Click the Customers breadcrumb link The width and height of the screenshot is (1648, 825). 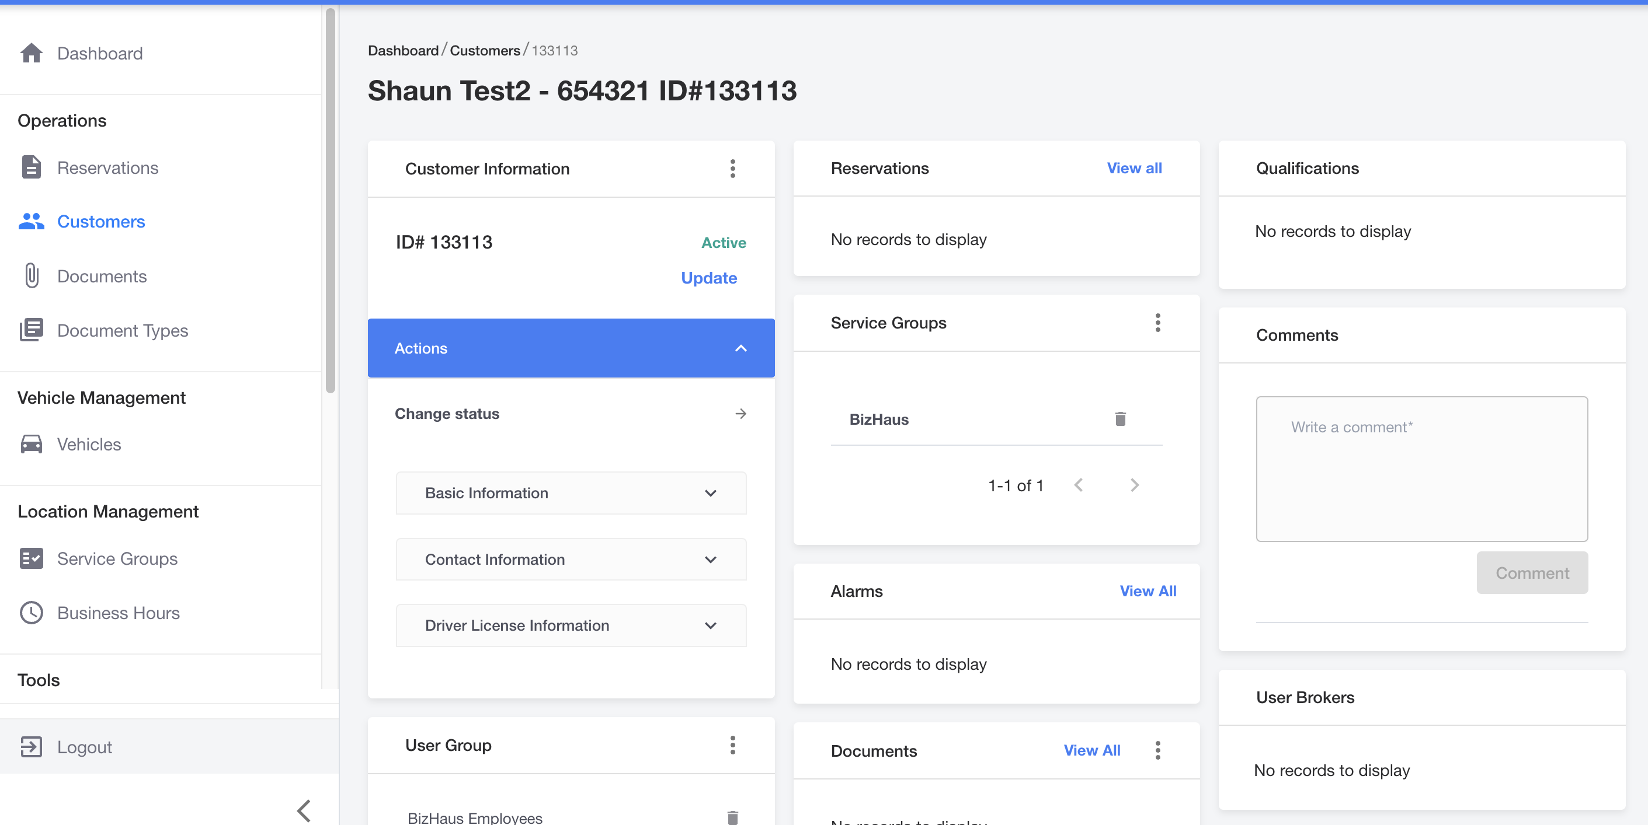tap(485, 51)
